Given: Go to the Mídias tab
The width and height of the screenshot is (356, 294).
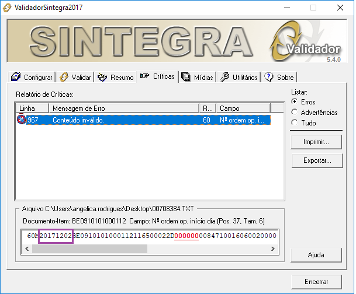Looking at the screenshot, I should coord(198,78).
